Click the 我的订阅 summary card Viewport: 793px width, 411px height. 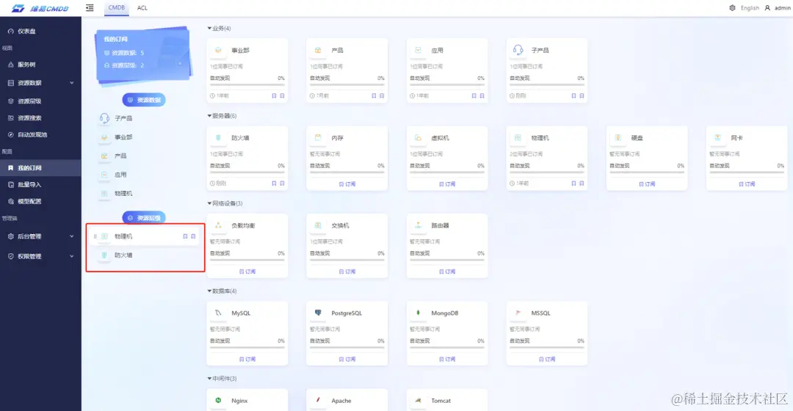(143, 54)
